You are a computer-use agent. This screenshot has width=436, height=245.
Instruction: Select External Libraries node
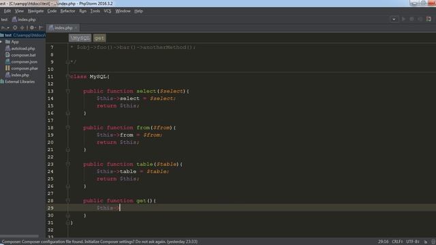tap(18, 82)
